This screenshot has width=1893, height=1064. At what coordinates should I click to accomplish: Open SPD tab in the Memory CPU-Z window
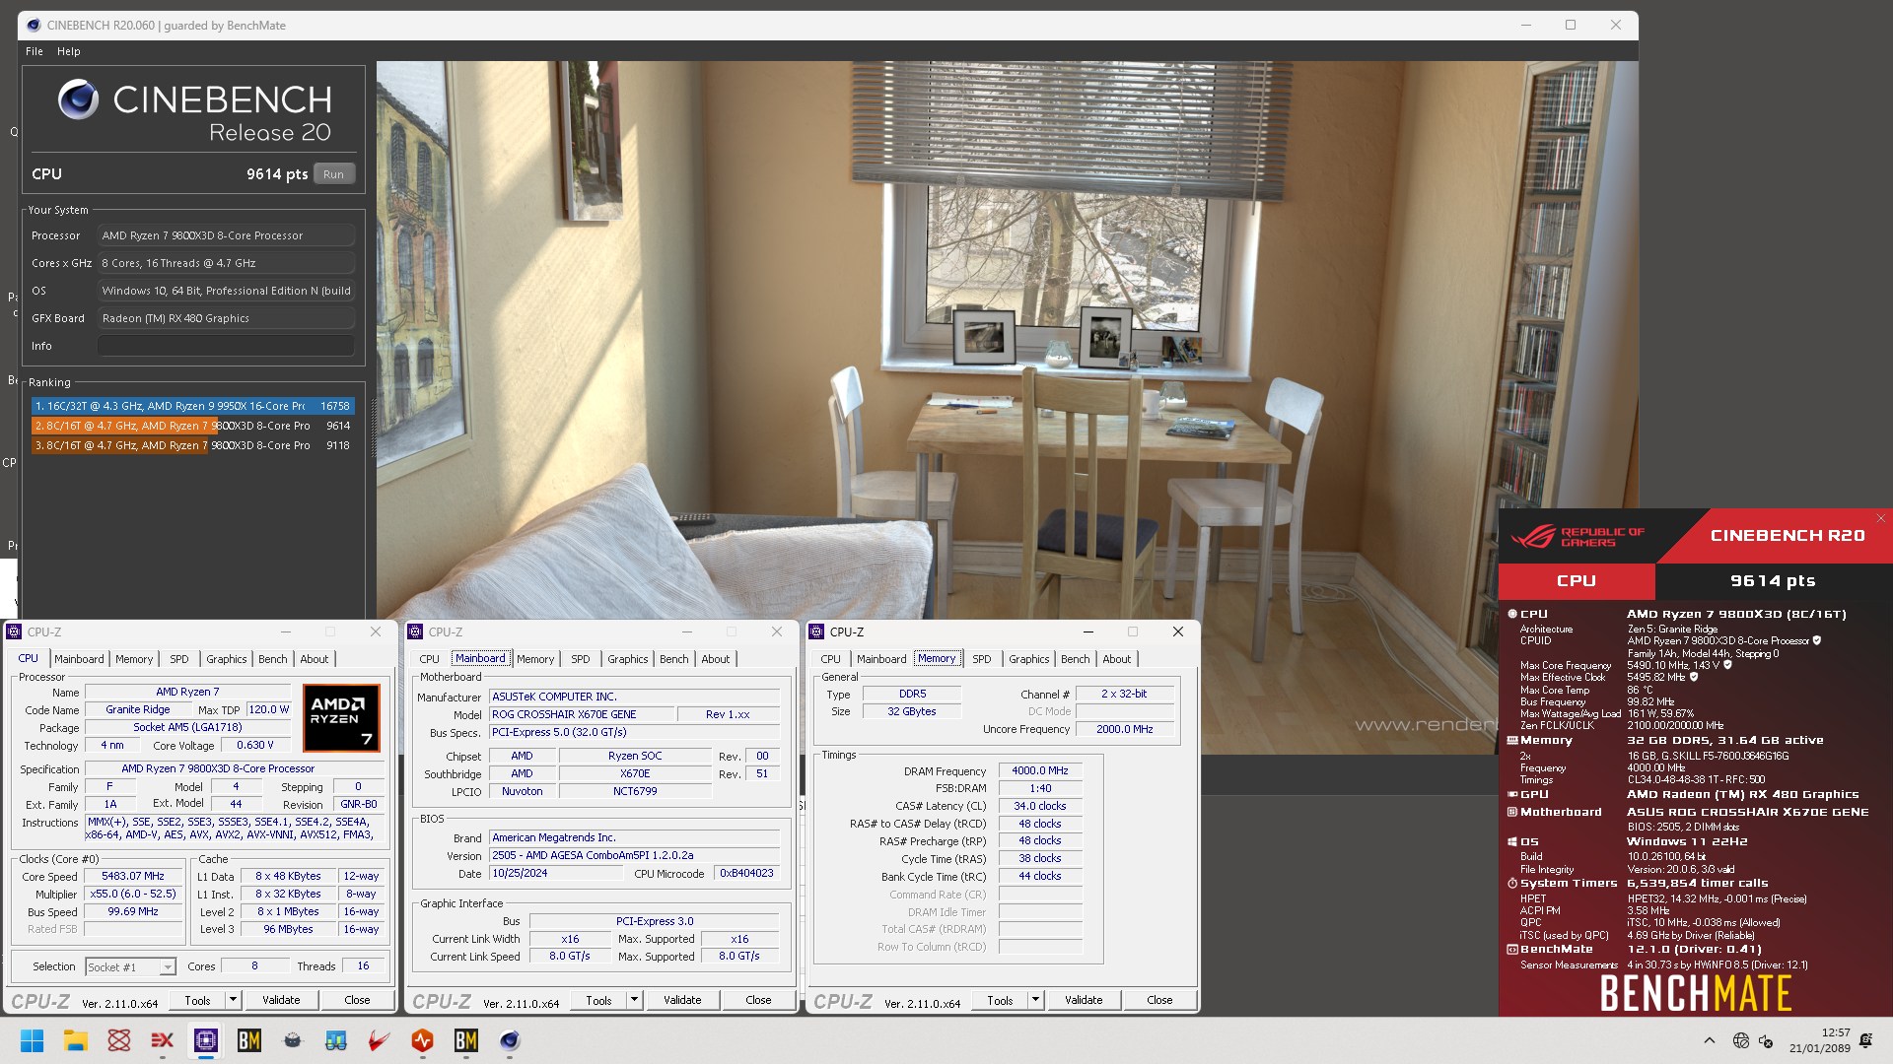[982, 659]
